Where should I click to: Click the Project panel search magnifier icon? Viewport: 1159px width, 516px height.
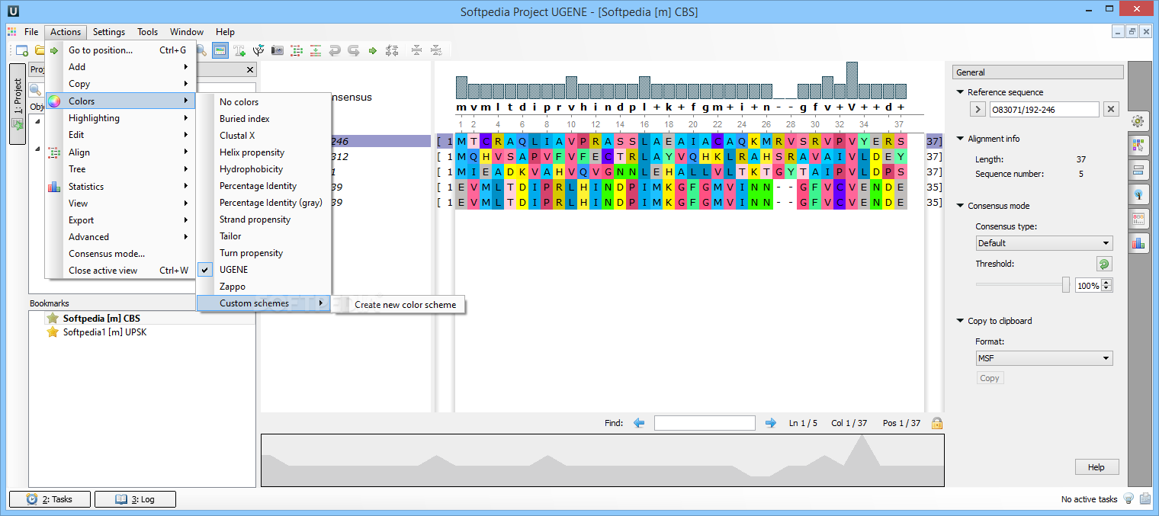[35, 90]
